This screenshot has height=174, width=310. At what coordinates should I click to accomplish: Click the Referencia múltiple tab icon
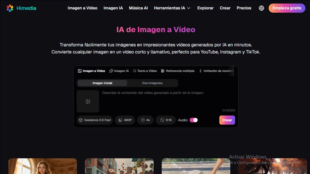(163, 71)
